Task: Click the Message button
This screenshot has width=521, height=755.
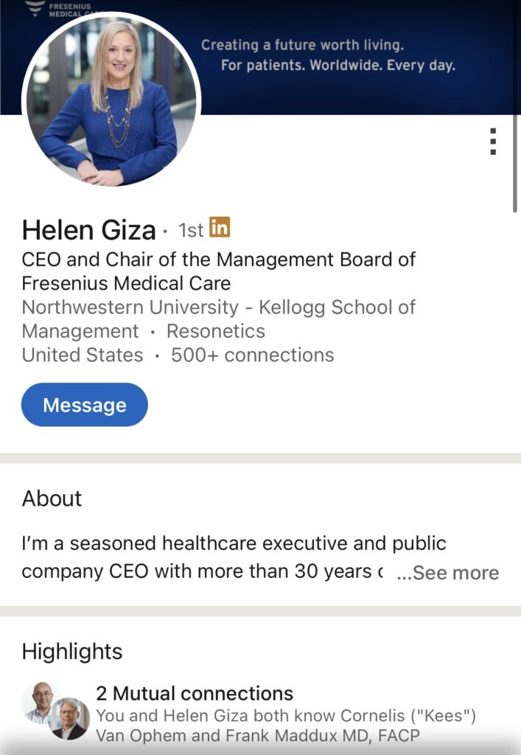Action: click(85, 405)
